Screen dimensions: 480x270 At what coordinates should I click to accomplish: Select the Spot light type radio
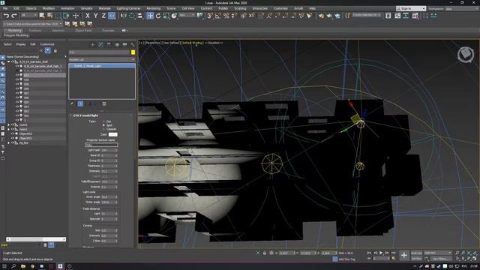pyautogui.click(x=103, y=125)
